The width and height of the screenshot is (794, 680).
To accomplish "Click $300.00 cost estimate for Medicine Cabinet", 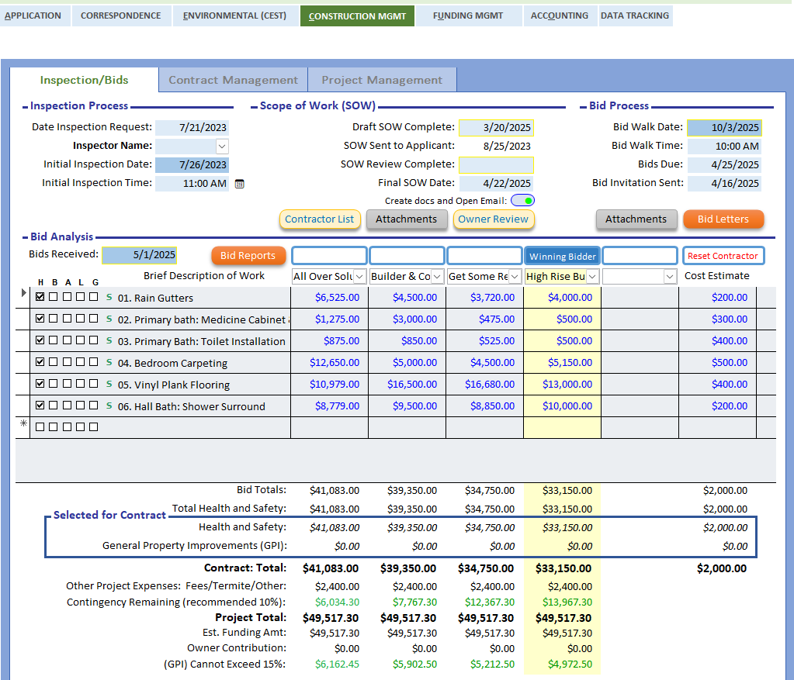I will point(717,319).
